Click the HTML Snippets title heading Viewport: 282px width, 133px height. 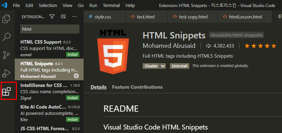pyautogui.click(x=174, y=35)
